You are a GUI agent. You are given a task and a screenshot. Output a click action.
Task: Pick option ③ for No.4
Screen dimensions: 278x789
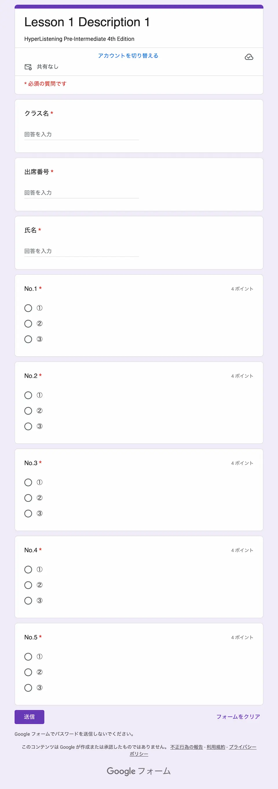point(28,601)
